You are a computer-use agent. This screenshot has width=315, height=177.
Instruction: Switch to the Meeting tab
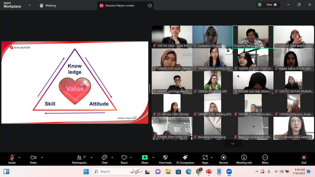click(x=48, y=6)
